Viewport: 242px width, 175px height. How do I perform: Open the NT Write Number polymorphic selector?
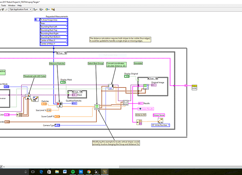pyautogui.click(x=161, y=125)
